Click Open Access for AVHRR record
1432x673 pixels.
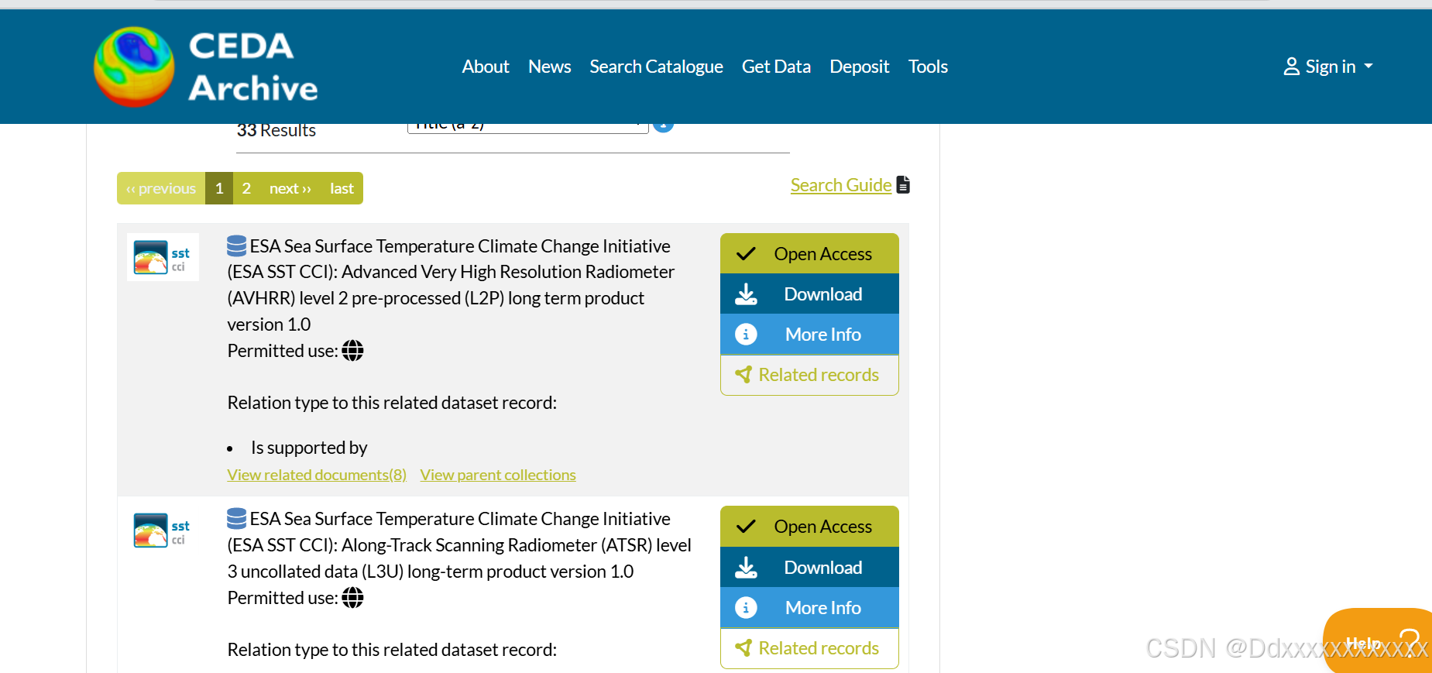809,253
